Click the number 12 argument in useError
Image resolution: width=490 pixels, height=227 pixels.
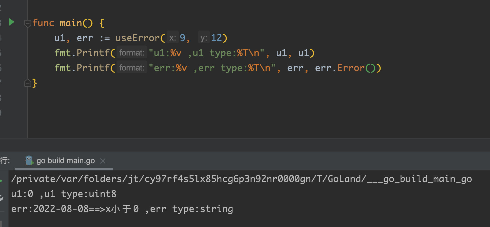click(216, 38)
